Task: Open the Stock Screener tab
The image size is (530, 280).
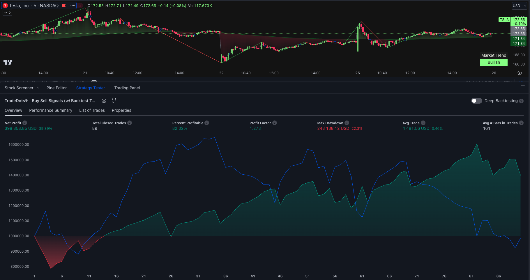Action: [x=19, y=88]
